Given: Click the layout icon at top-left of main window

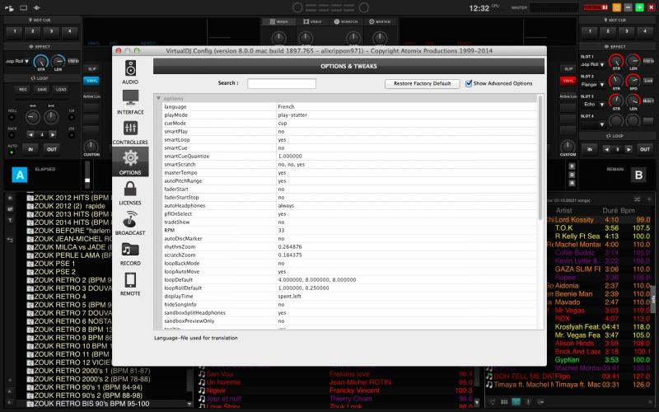Looking at the screenshot, I should coord(9,7).
